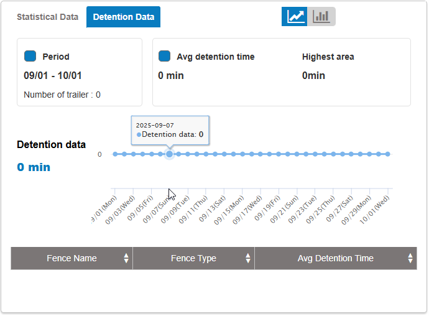Open the Statistical Data tab
The image size is (429, 316).
47,17
